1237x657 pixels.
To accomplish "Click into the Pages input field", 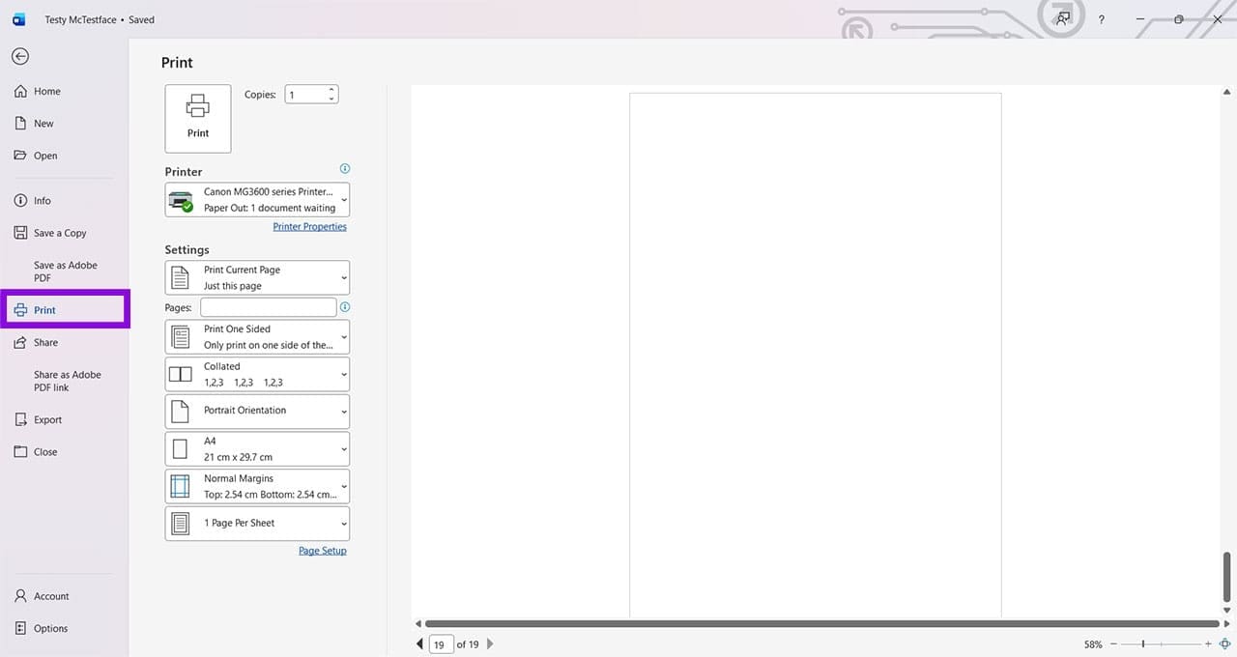I will click(268, 307).
